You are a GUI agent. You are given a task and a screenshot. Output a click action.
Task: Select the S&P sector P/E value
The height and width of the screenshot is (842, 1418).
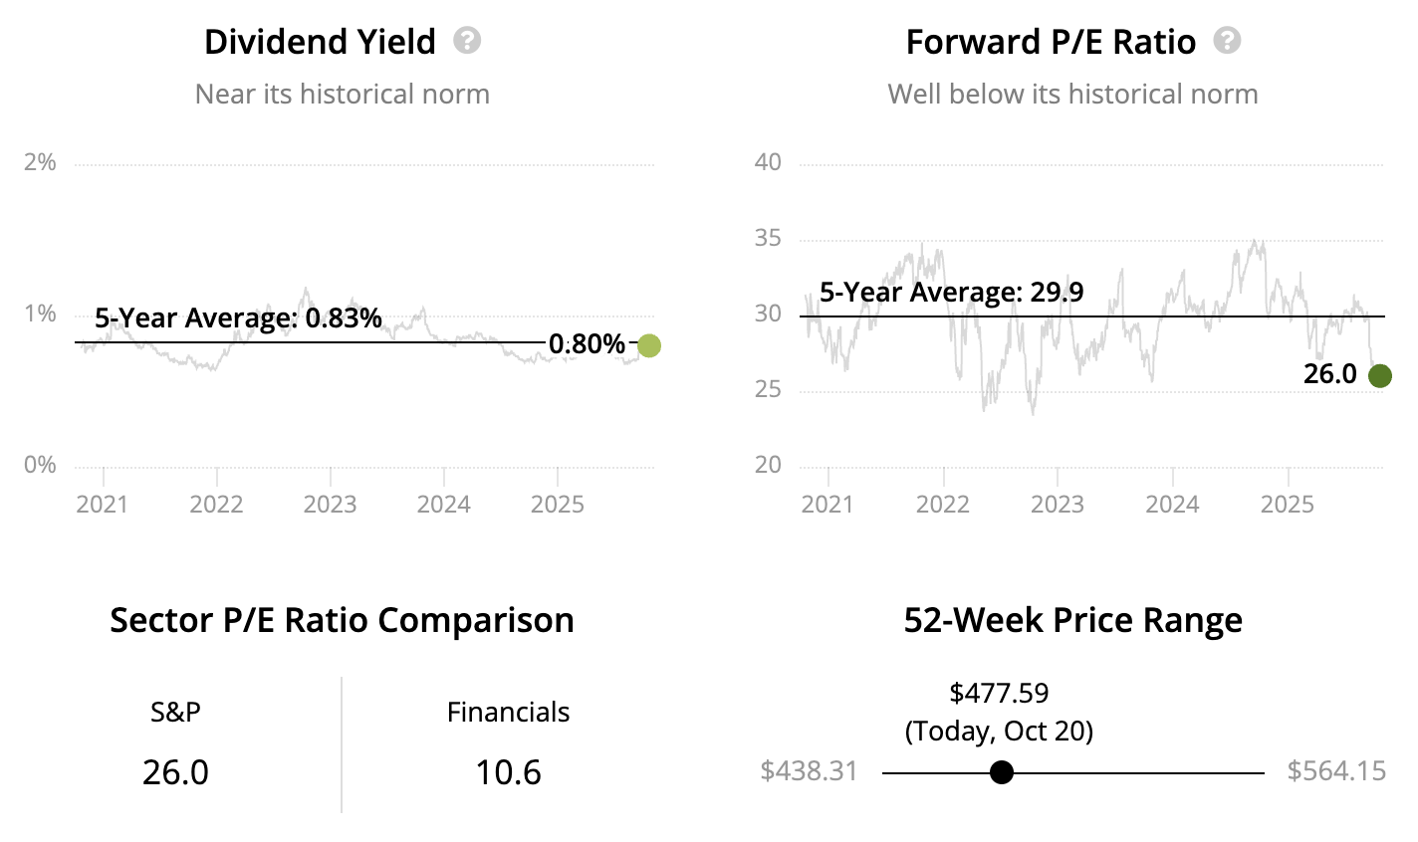point(175,772)
